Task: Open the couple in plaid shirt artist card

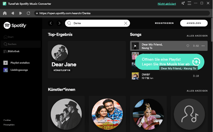Action: point(107,114)
